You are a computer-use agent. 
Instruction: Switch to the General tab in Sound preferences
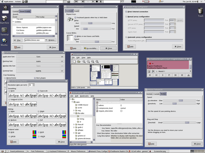(16, 11)
